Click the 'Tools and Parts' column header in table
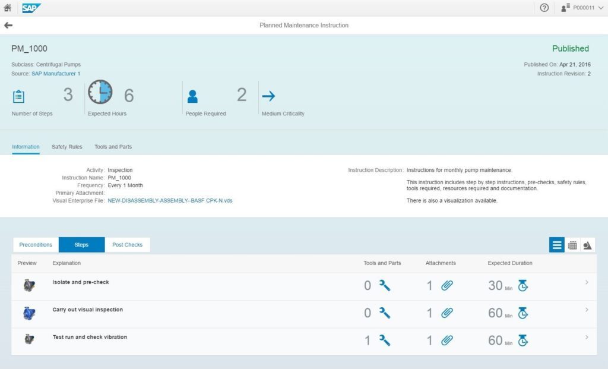 [382, 263]
